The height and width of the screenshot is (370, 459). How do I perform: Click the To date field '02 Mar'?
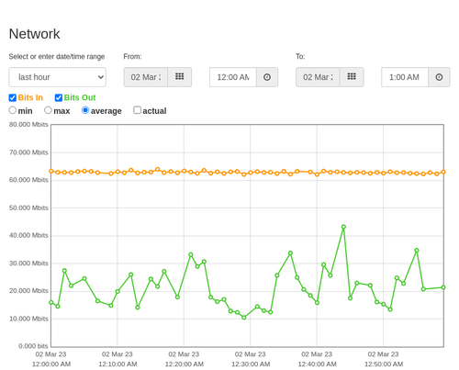coord(318,77)
